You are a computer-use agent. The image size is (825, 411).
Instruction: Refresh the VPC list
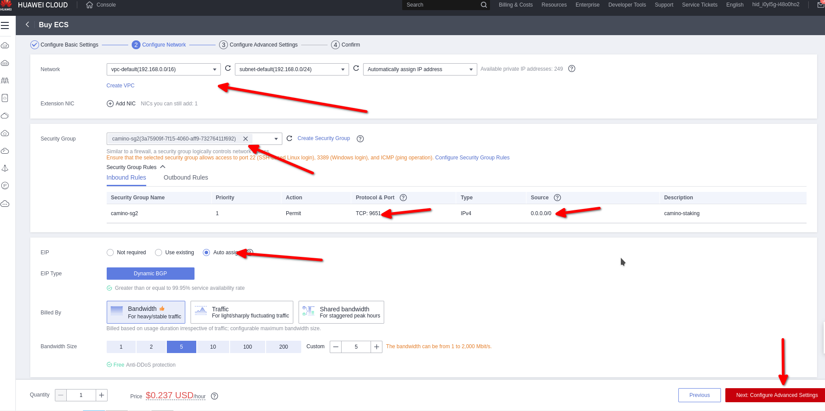(x=228, y=68)
